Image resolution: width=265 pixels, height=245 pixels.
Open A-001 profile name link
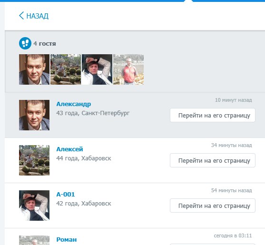pyautogui.click(x=66, y=195)
